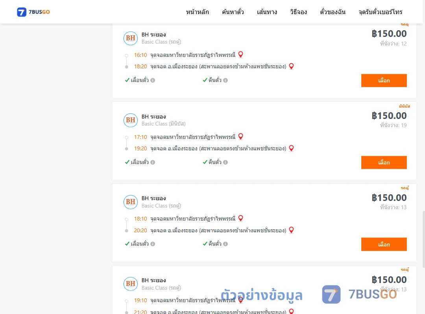
Task: Open map pin for 17:10 departure stop
Action: (240, 137)
